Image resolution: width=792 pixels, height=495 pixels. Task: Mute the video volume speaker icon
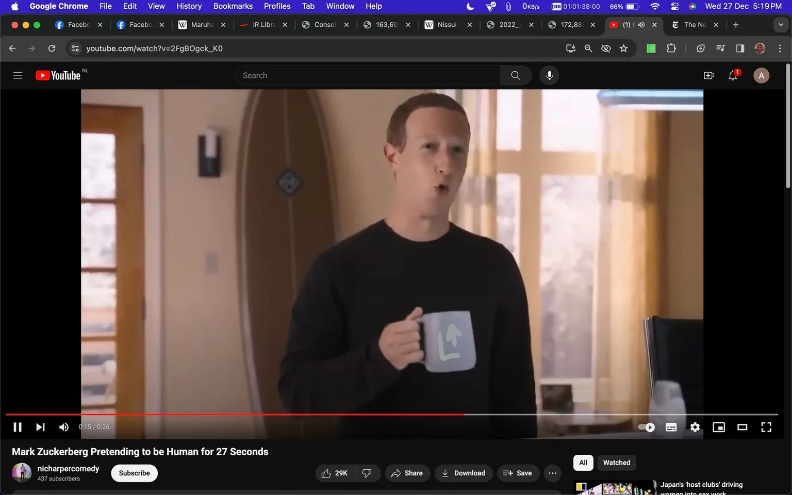pyautogui.click(x=64, y=427)
